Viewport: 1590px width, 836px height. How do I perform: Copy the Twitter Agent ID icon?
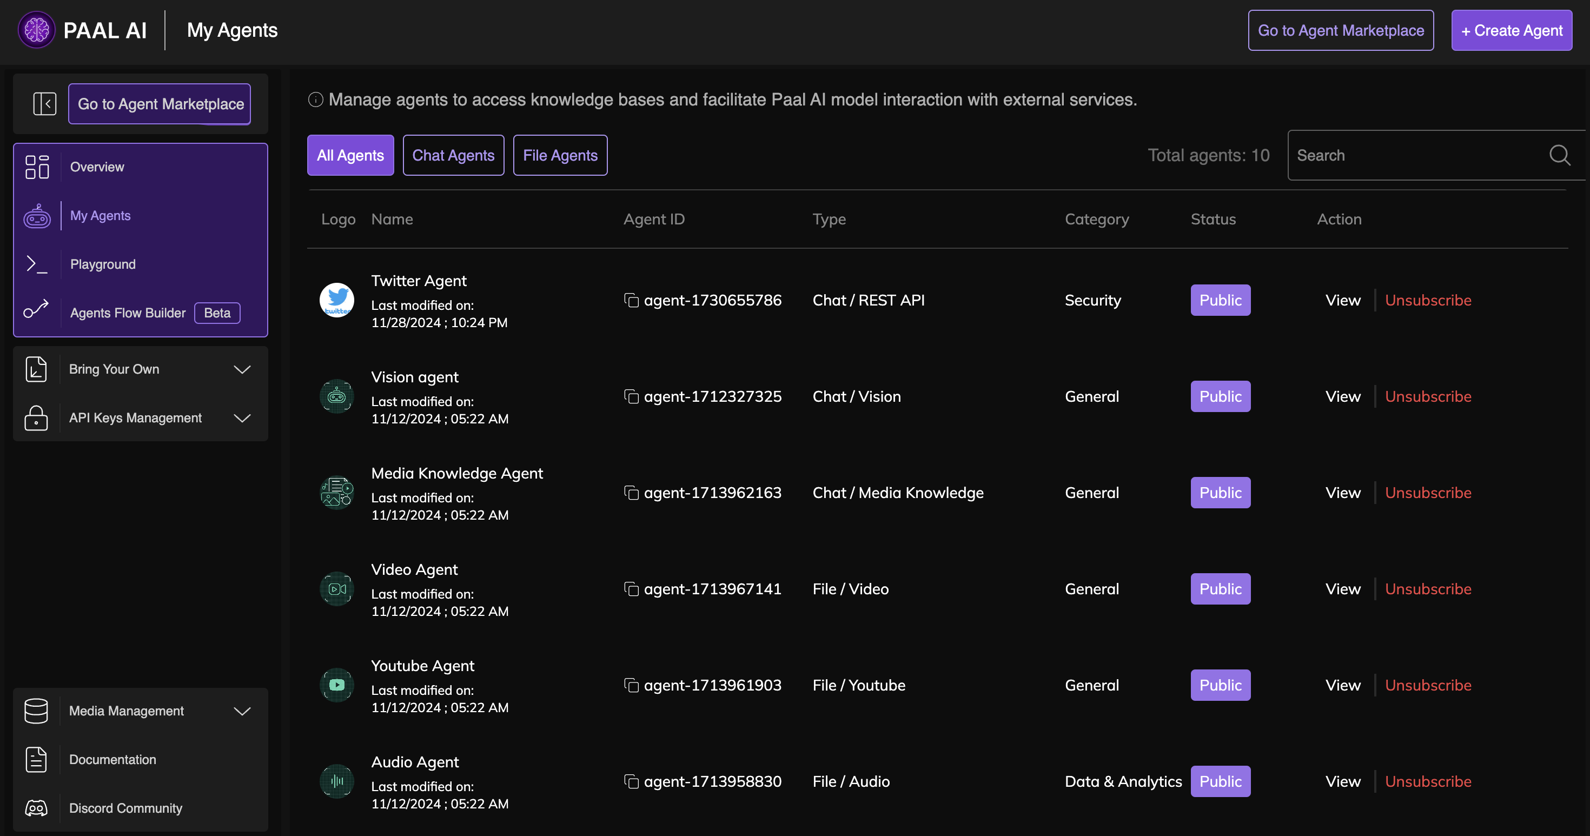click(x=631, y=301)
